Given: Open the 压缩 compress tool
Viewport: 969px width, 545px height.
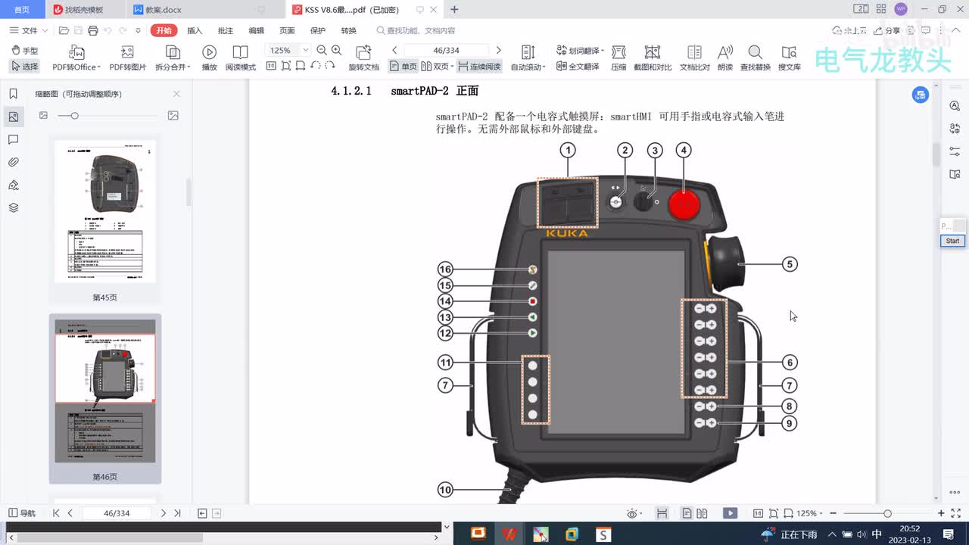Looking at the screenshot, I should click(618, 58).
